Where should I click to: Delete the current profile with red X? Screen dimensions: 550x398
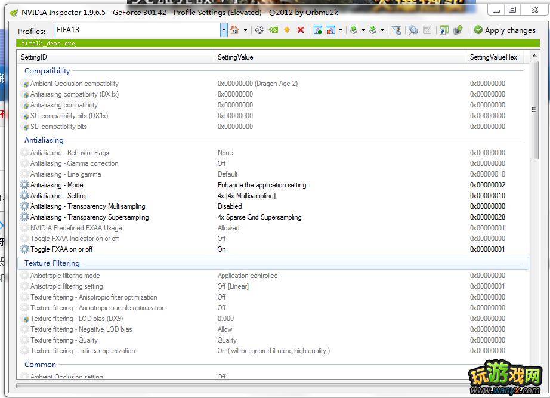tap(301, 30)
